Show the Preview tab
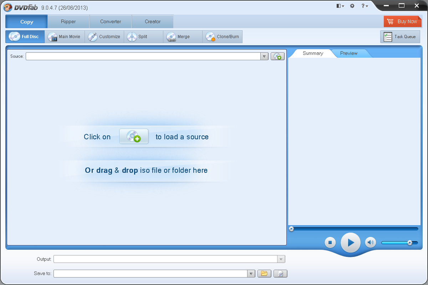 [349, 53]
